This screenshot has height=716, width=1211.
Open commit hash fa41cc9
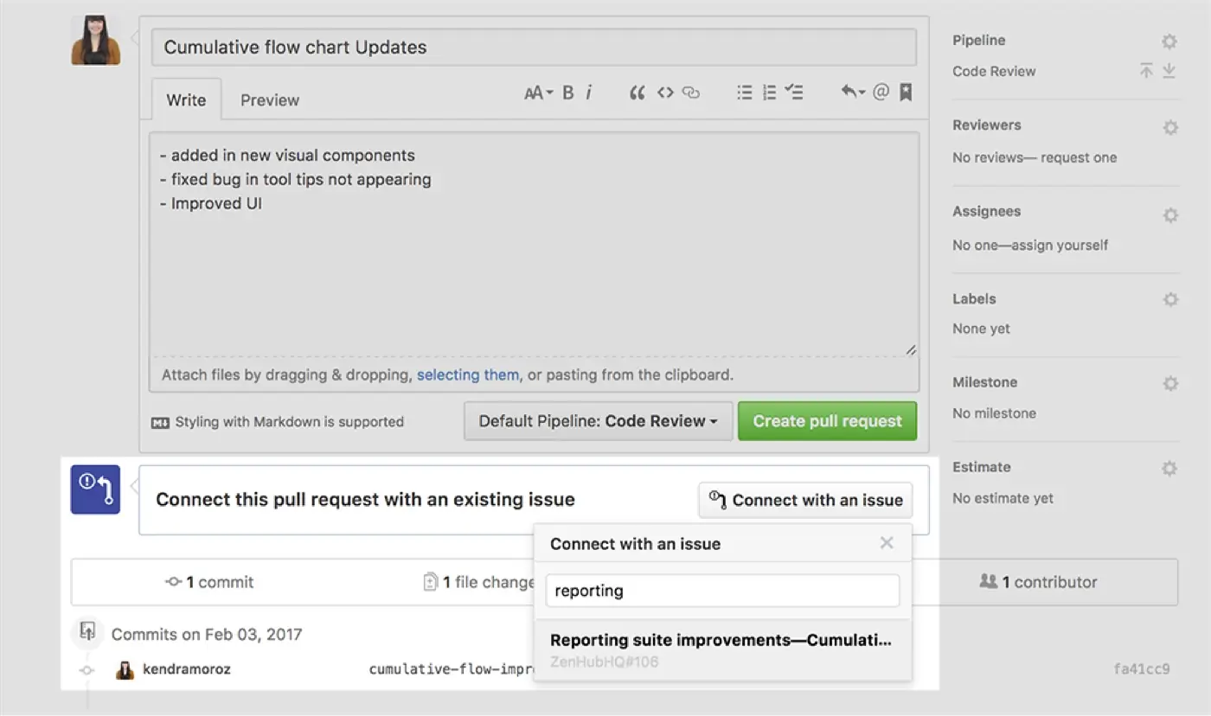click(1142, 669)
